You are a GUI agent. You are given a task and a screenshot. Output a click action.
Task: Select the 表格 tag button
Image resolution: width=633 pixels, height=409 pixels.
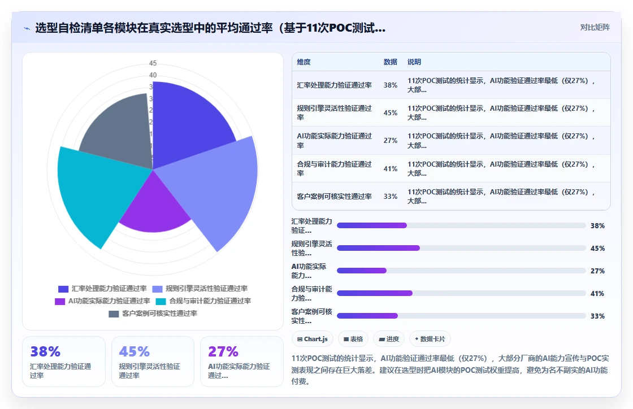tap(353, 339)
